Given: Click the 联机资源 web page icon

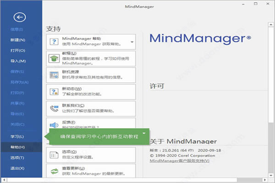Looking at the screenshot, I should pos(54,75).
